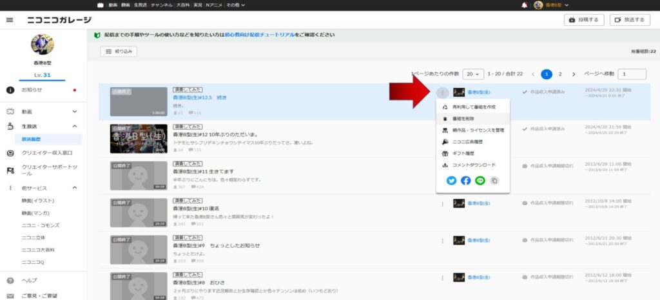Screen dimensions: 660x300
Task: Go to page 2 of the list
Action: point(560,74)
